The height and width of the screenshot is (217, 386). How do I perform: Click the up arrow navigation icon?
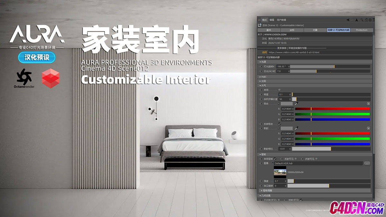357,20
